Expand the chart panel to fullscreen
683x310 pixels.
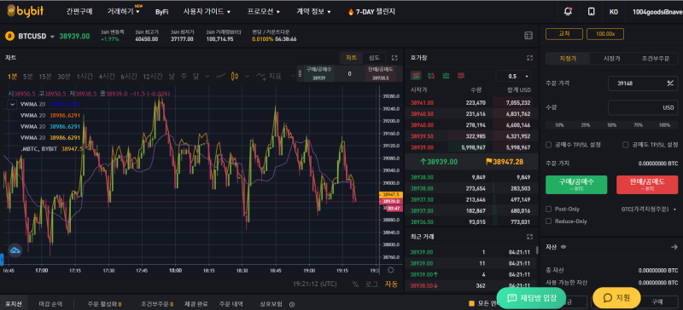coord(394,58)
